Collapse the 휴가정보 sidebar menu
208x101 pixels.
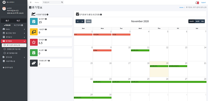[x=14, y=41]
